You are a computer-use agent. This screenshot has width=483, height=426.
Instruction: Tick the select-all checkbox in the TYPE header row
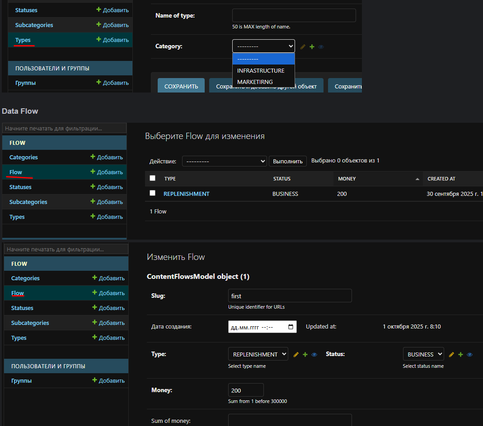(152, 178)
